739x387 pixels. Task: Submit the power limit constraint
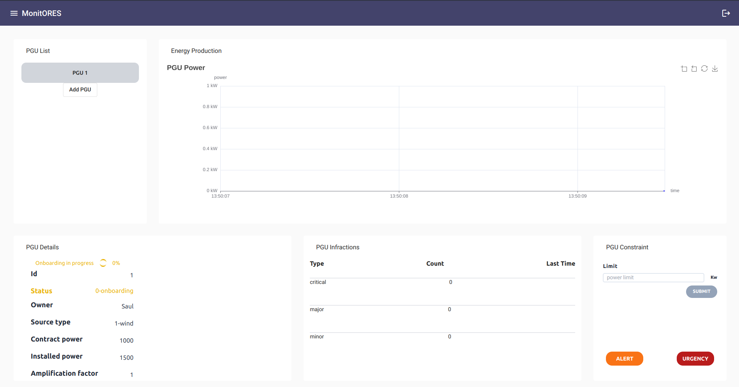pyautogui.click(x=701, y=291)
